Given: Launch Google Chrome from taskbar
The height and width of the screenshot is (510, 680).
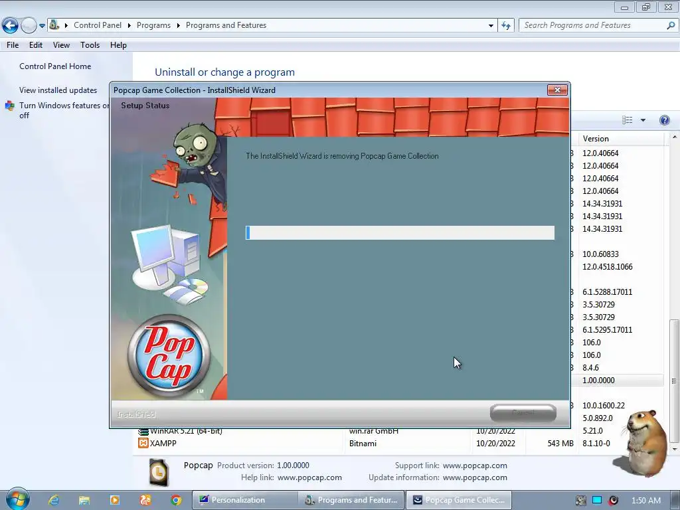Looking at the screenshot, I should click(175, 500).
